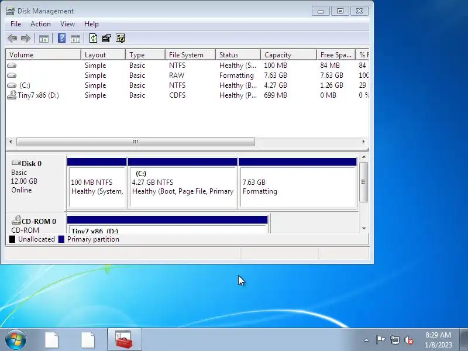This screenshot has height=351, width=468.
Task: Sort by the Capacity column header
Action: click(x=289, y=55)
